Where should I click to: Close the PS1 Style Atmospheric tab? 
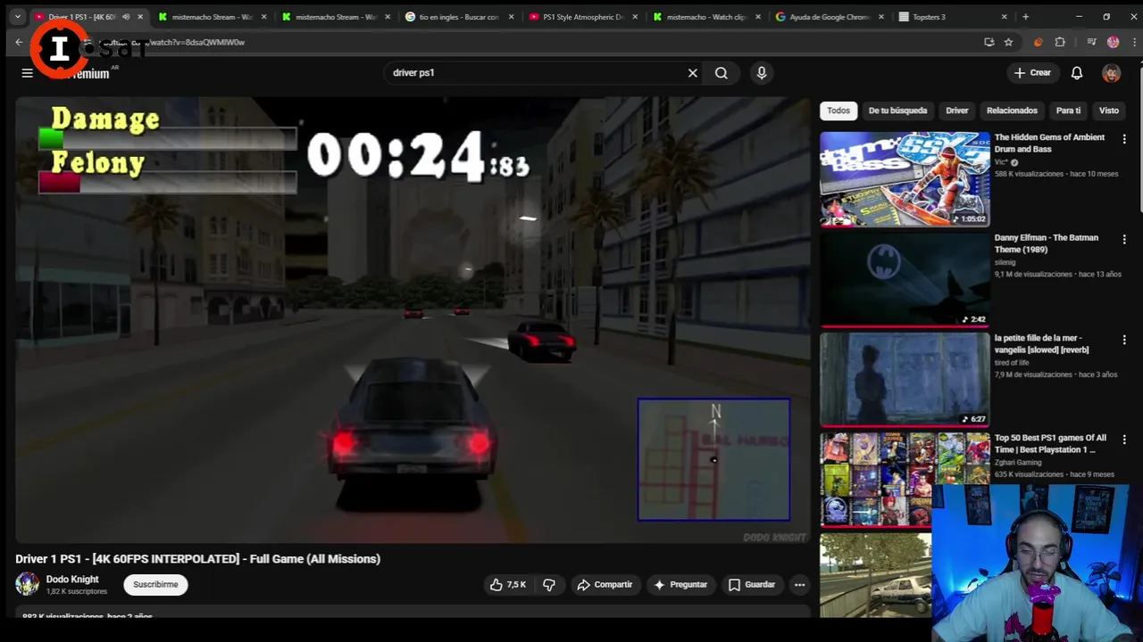click(x=634, y=17)
